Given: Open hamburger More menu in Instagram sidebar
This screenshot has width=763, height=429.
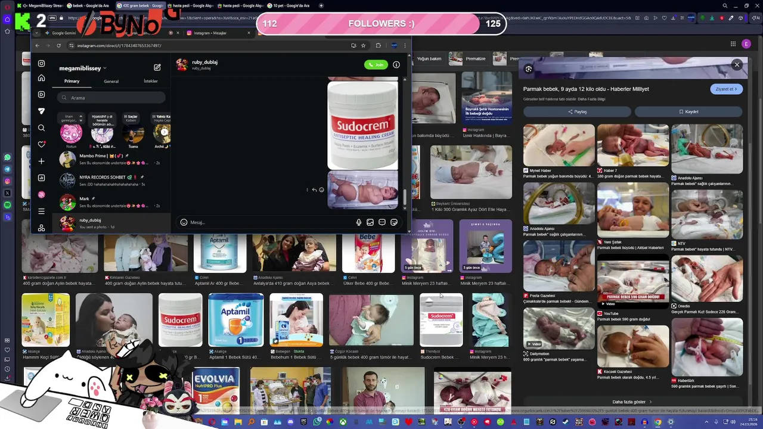Looking at the screenshot, I should [x=41, y=211].
